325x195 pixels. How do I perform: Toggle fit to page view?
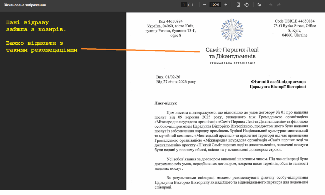238,5
